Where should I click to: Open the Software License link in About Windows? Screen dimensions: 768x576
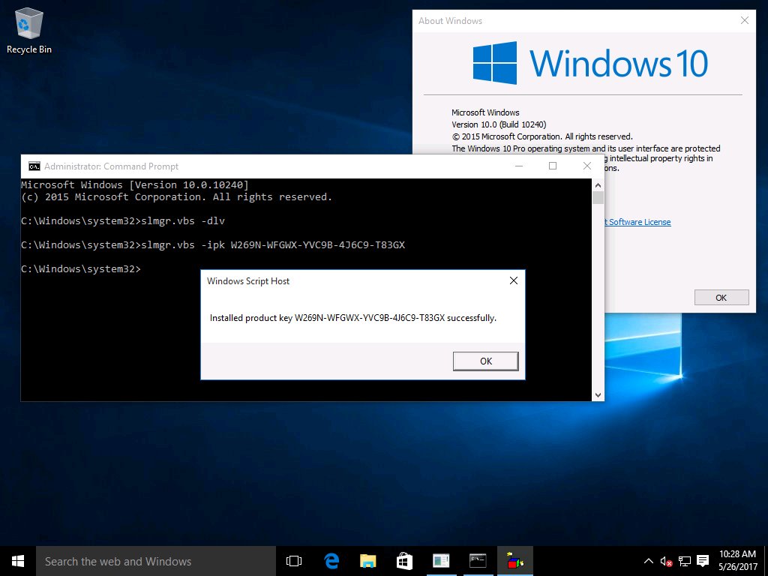pyautogui.click(x=639, y=222)
